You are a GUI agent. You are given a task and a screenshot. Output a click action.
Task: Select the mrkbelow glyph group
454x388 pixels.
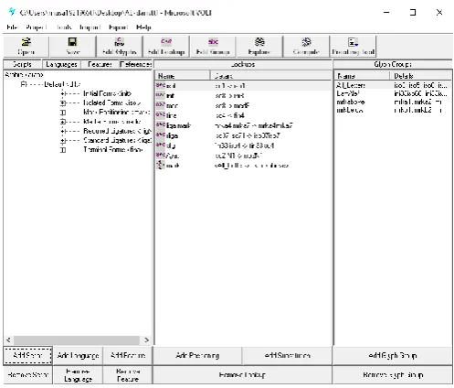click(350, 110)
